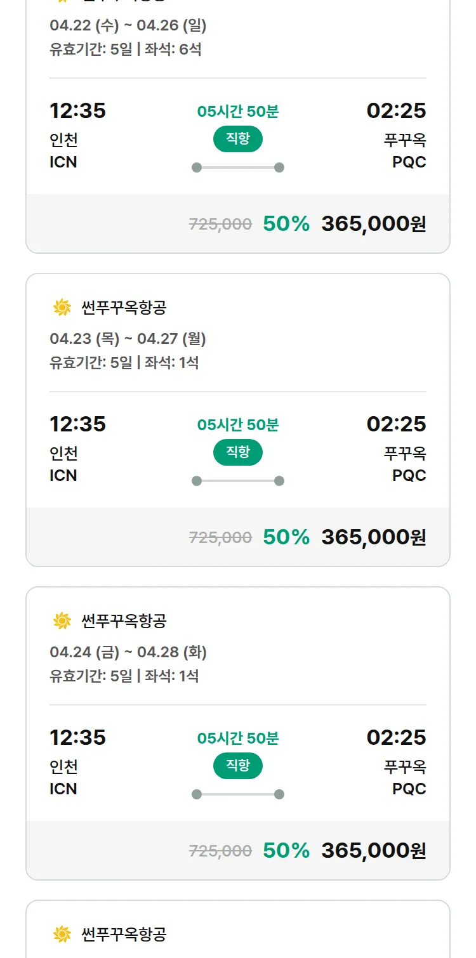Image resolution: width=476 pixels, height=958 pixels.
Task: Click 04.22 flight's 50% discount label
Action: (286, 224)
